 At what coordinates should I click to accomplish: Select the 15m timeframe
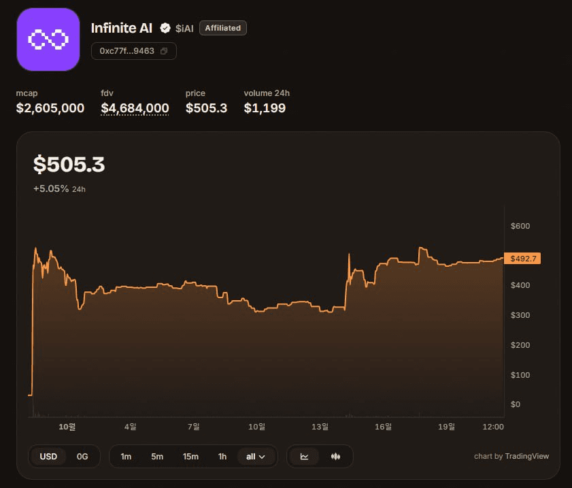pyautogui.click(x=190, y=456)
